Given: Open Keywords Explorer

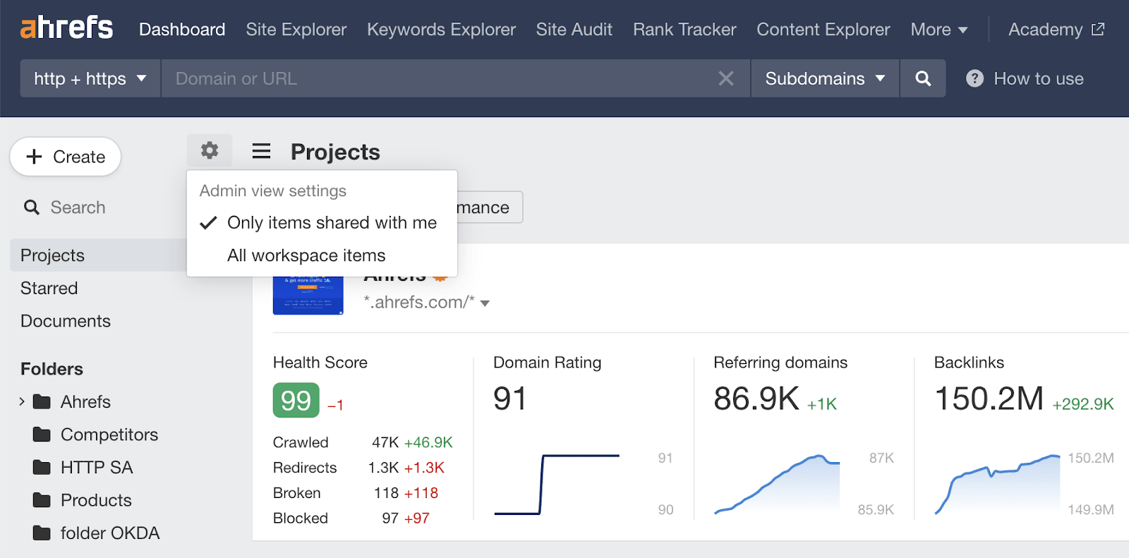Looking at the screenshot, I should click(441, 30).
